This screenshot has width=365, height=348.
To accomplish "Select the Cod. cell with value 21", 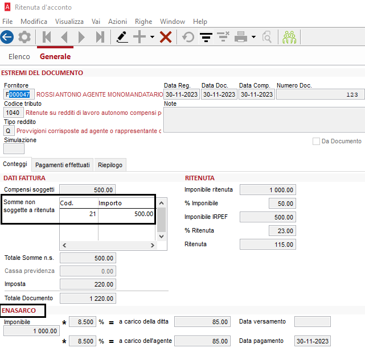I will [x=79, y=214].
